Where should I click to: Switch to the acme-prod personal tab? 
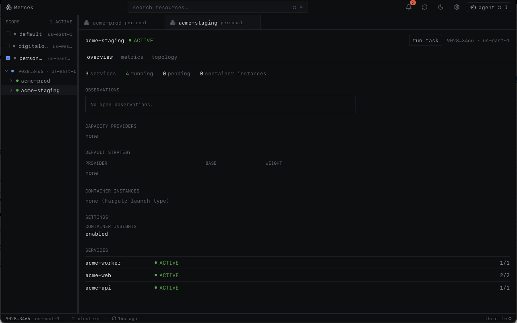tap(122, 23)
